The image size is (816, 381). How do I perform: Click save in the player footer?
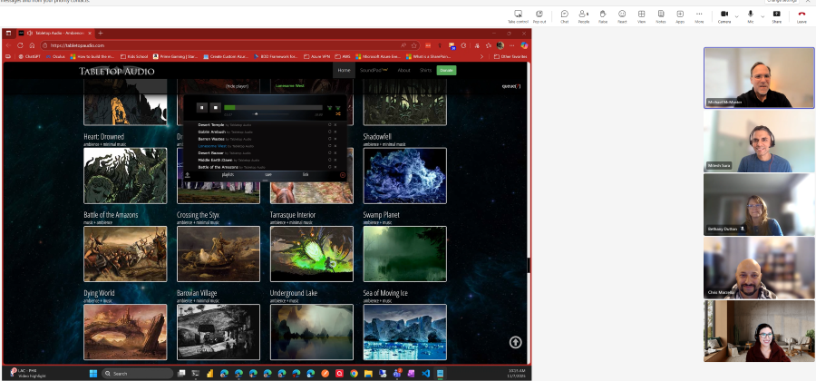(x=268, y=174)
